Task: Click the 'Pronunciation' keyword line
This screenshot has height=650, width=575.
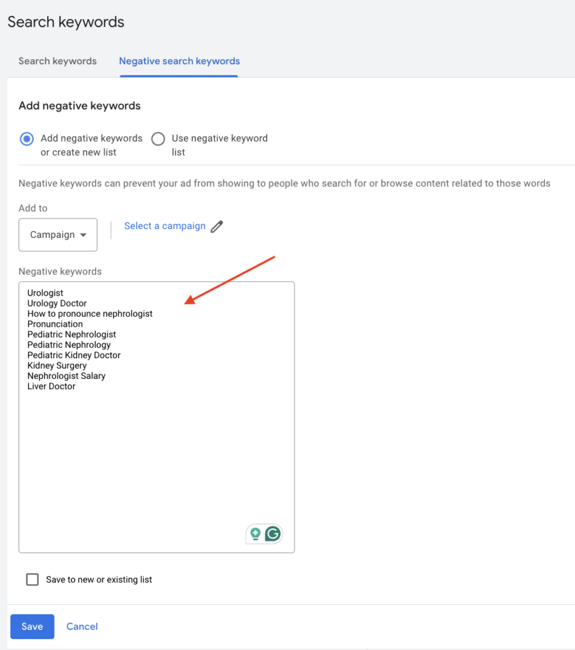Action: pyautogui.click(x=55, y=324)
